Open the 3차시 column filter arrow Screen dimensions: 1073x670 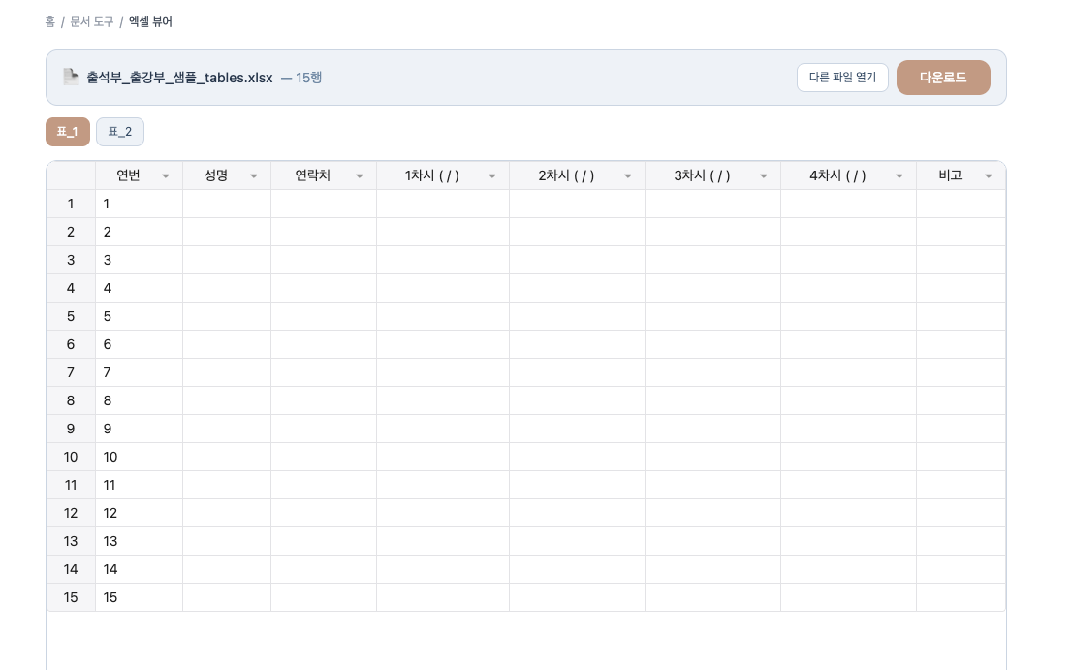tap(764, 176)
